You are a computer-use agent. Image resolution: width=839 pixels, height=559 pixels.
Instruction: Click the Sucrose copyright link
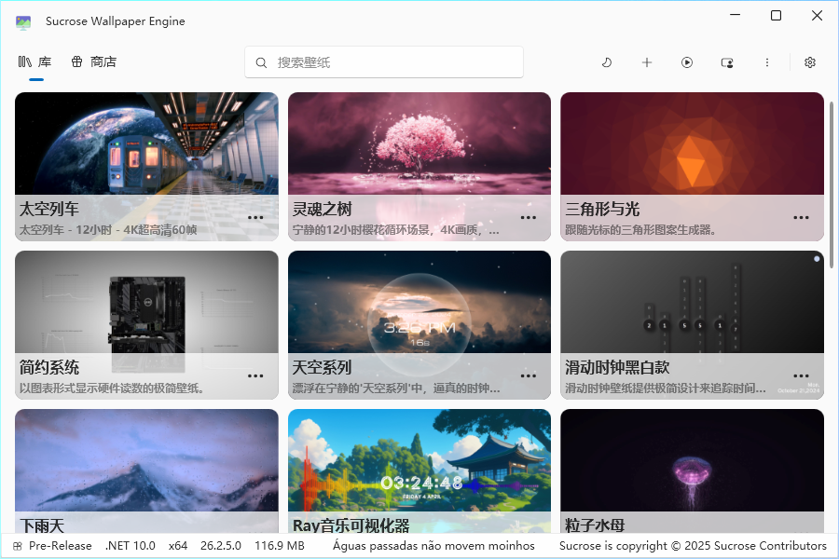point(691,545)
